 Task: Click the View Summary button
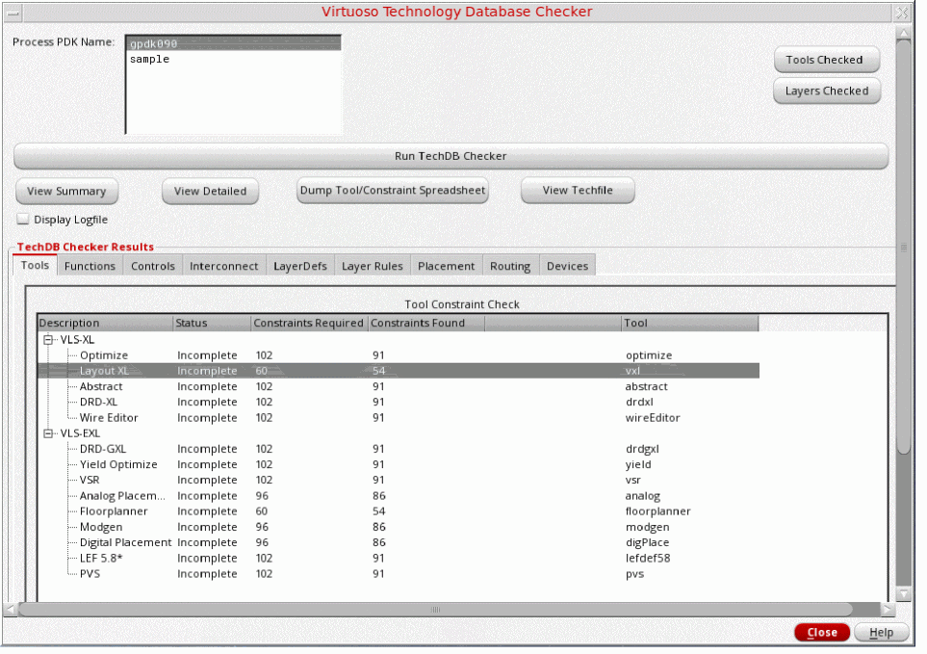coord(66,191)
